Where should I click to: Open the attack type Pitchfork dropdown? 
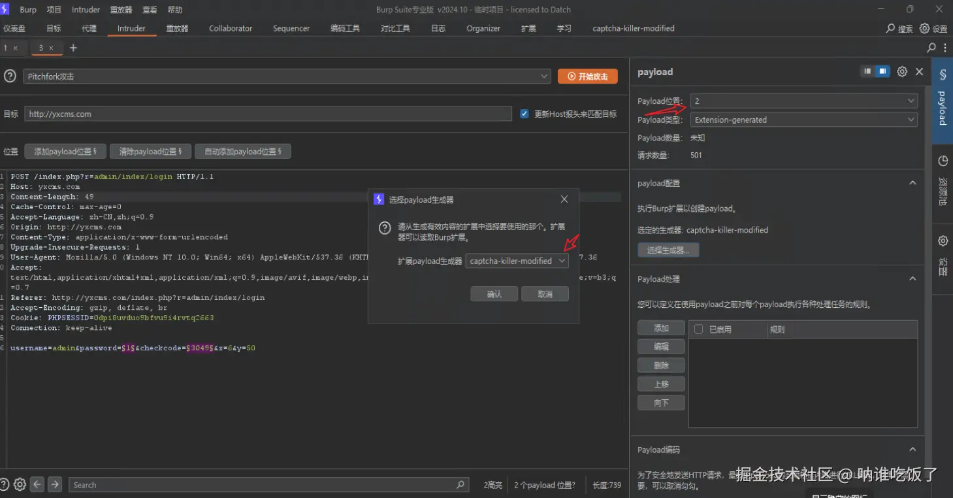tap(287, 76)
